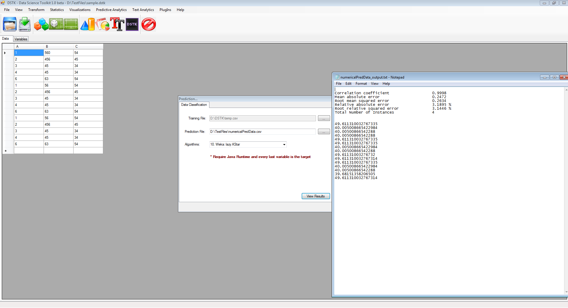Viewport: 568px width, 308px height.
Task: Click the Notepad document icon in its title bar
Action: 337,77
